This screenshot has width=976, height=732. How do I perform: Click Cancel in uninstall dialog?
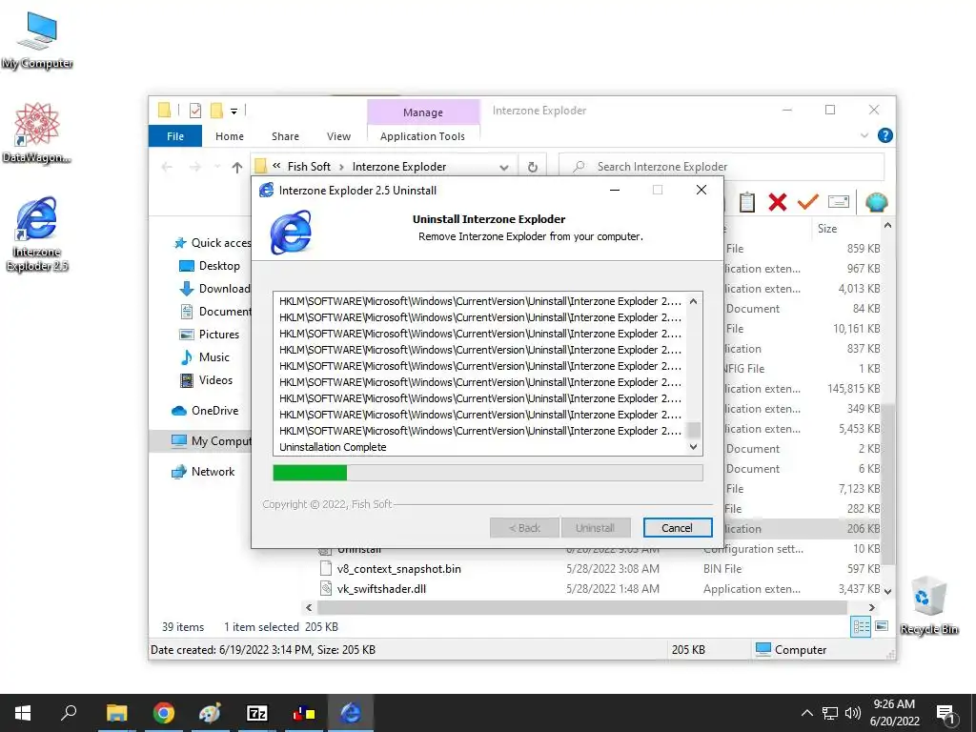678,528
